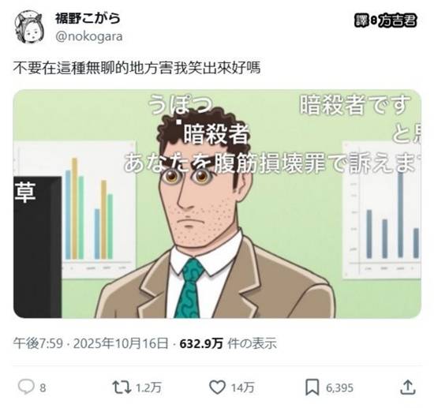The width and height of the screenshot is (434, 408).
Task: Open the embedded anime screenshot image
Action: 217,204
